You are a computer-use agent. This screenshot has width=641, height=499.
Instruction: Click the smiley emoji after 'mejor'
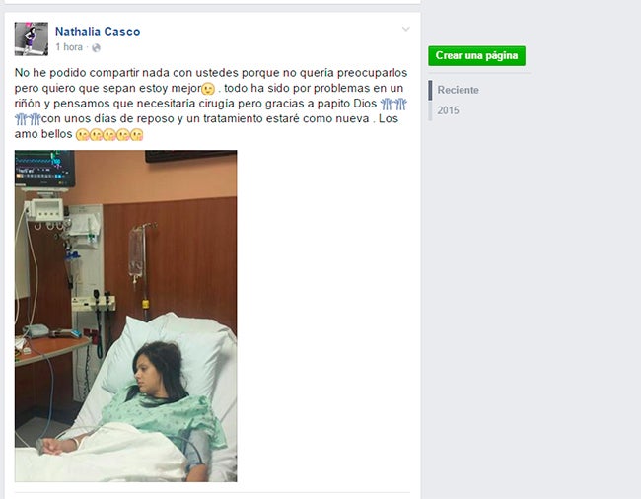pos(208,89)
